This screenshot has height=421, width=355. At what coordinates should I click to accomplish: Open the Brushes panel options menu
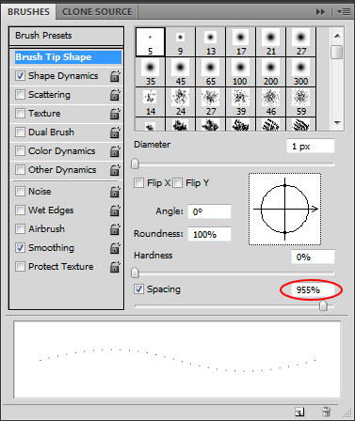(x=344, y=12)
